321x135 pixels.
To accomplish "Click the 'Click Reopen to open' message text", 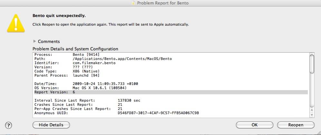I will point(111,24).
